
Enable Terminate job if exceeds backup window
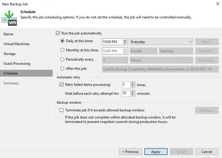point(61,110)
